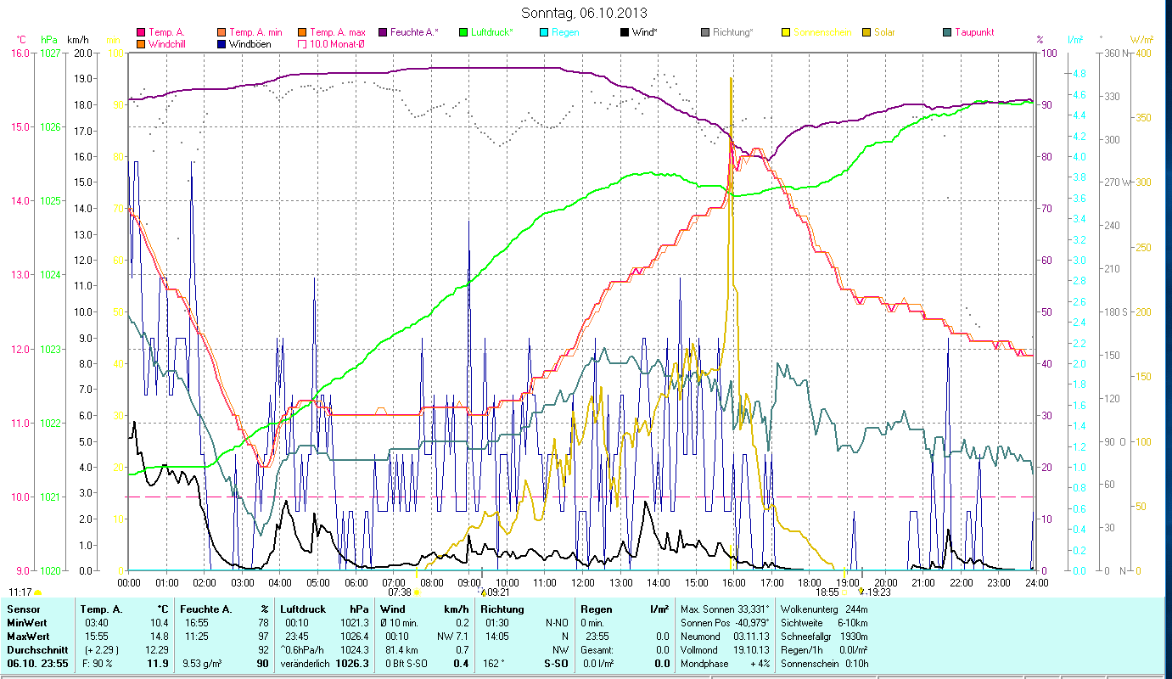Click the '12:00' time axis label
Image resolution: width=1172 pixels, height=679 pixels.
[x=583, y=582]
